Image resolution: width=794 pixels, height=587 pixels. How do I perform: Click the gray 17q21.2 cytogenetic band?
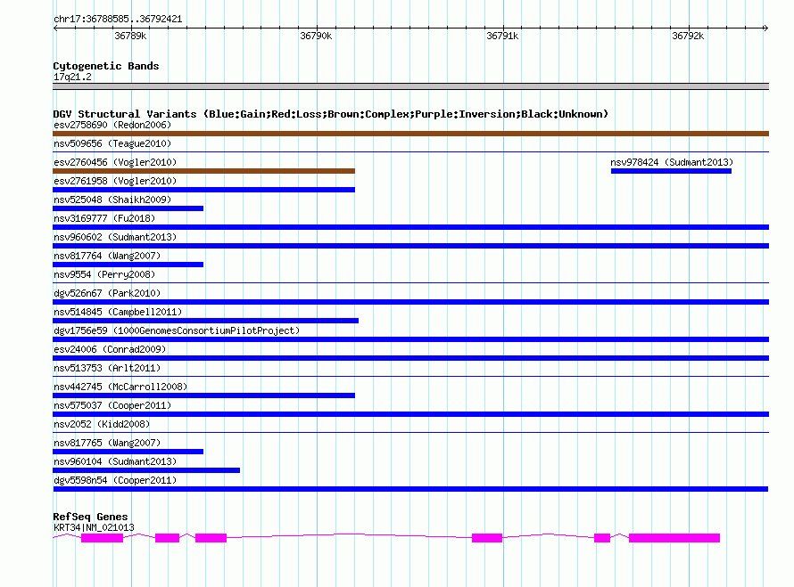coord(410,86)
